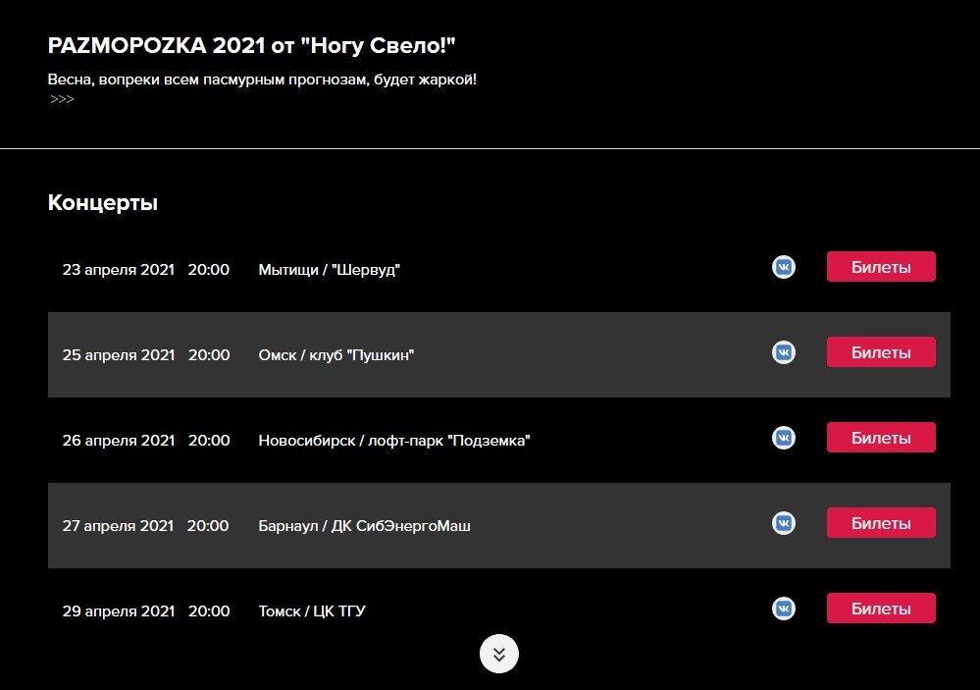980x690 pixels.
Task: Open VK link for Новосибирск concert
Action: [x=783, y=438]
